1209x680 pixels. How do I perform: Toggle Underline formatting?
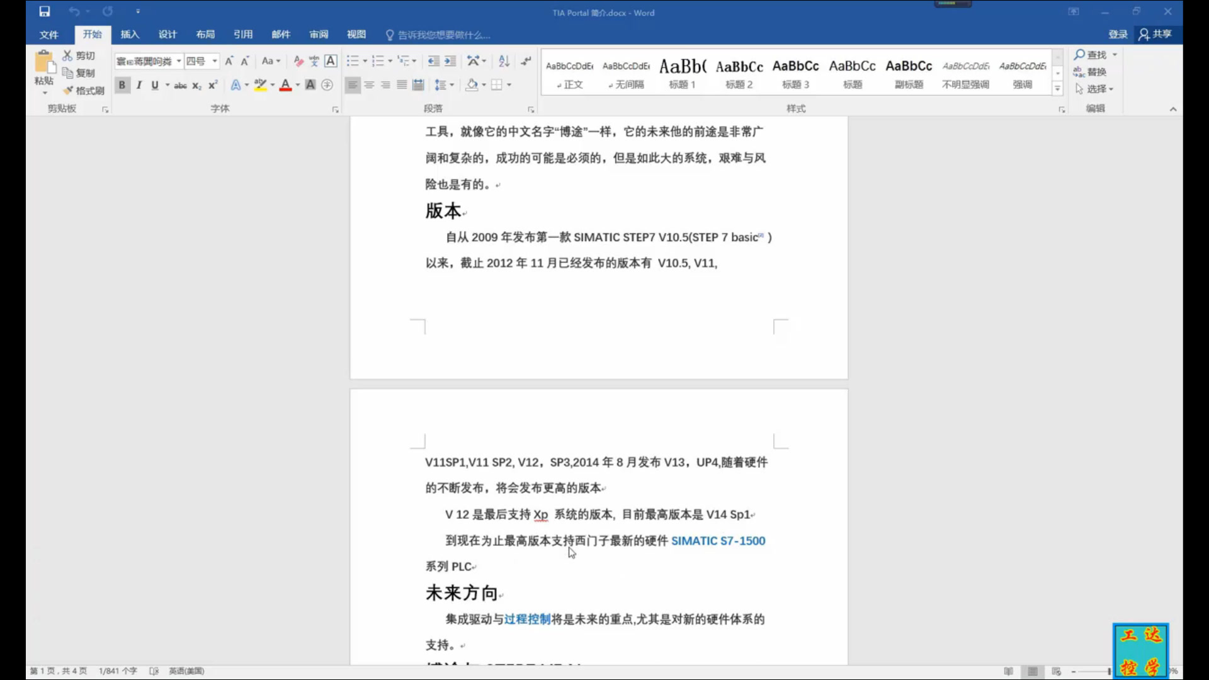click(x=155, y=85)
